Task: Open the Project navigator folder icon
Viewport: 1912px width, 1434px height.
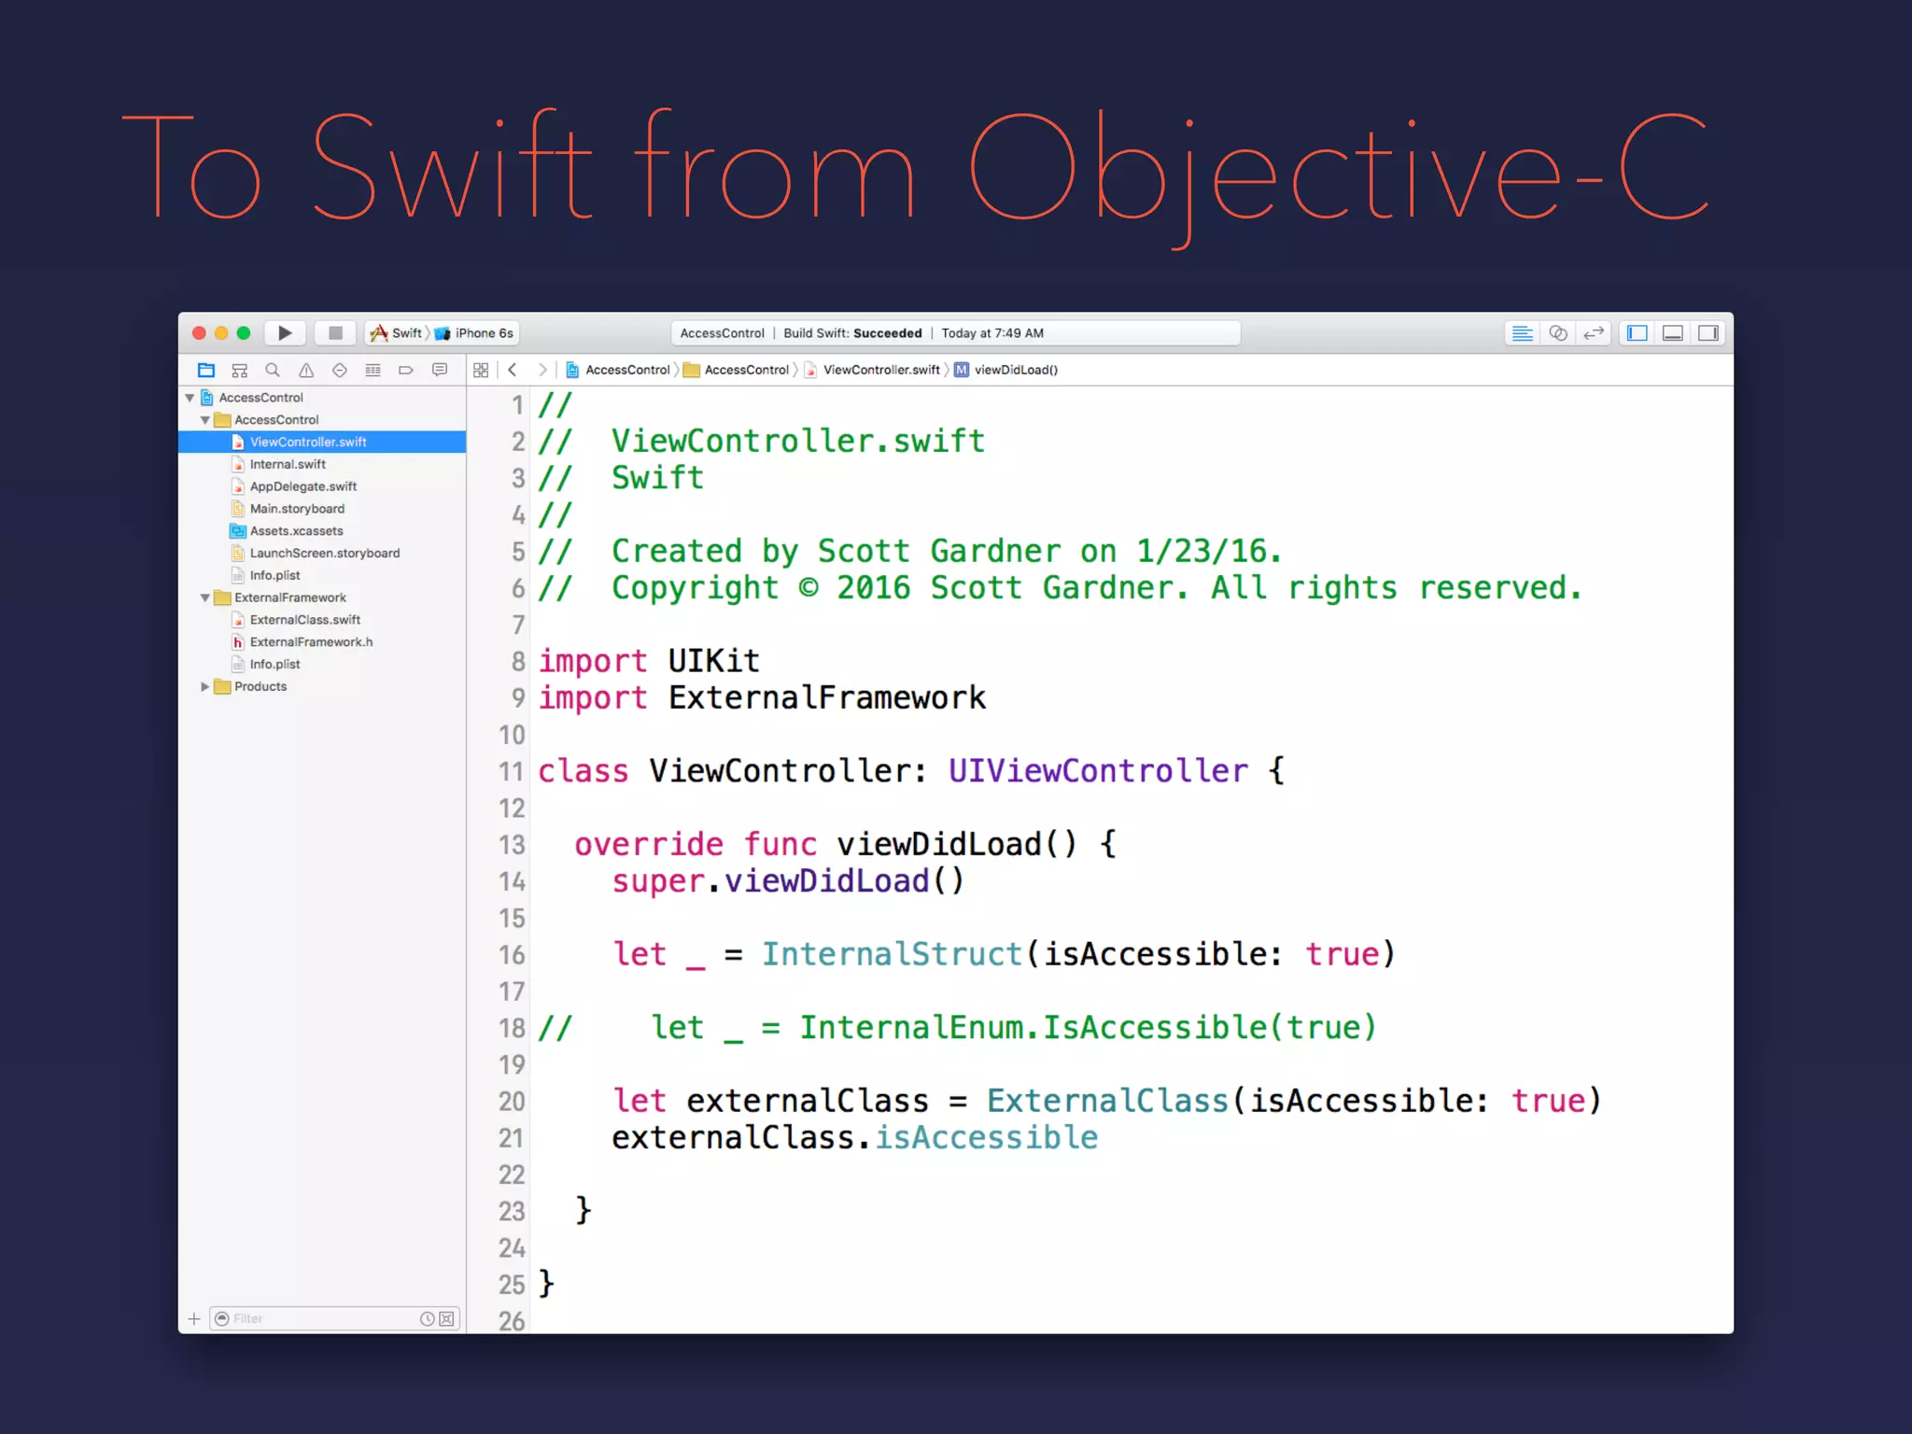Action: (206, 371)
